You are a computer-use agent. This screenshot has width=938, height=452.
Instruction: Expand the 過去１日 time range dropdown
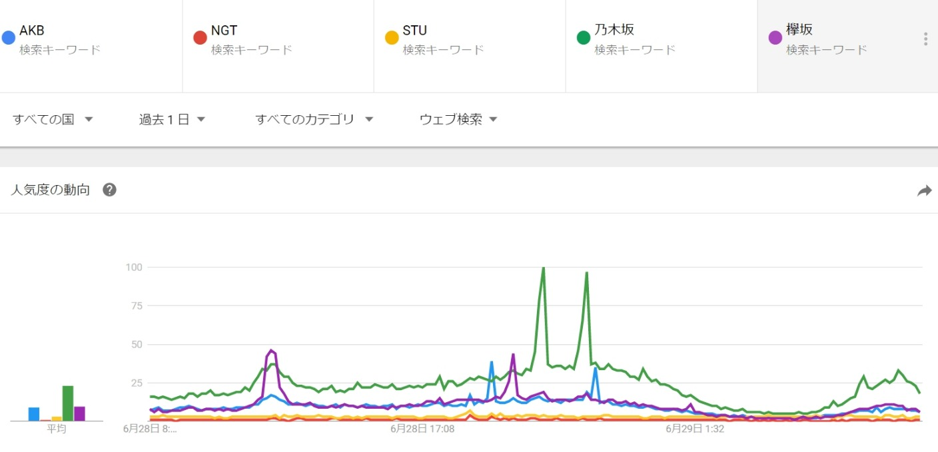(171, 120)
